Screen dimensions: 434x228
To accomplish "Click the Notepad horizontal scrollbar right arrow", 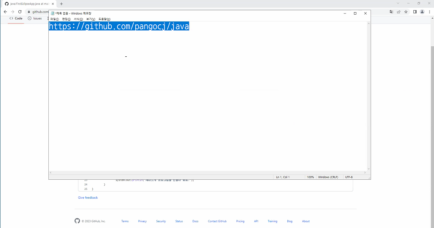I will tap(365, 172).
